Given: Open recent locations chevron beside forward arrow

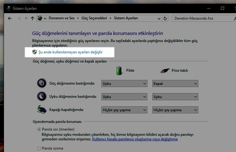Looking at the screenshot, I should 26,18.
